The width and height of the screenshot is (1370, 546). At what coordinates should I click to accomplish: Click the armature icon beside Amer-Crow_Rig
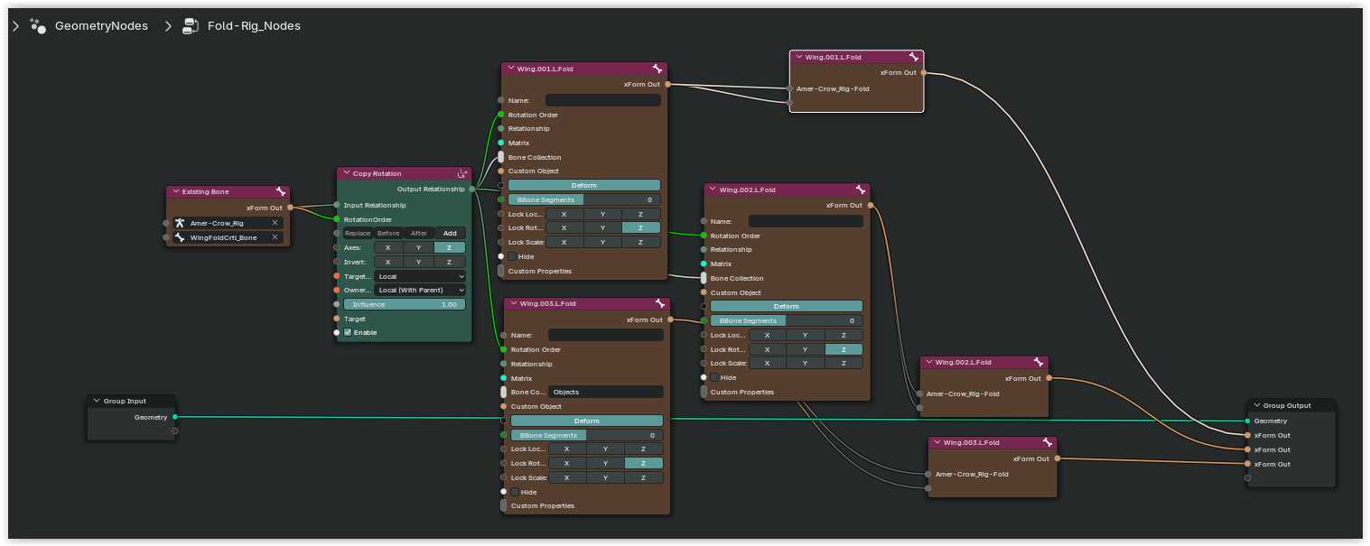(x=180, y=223)
